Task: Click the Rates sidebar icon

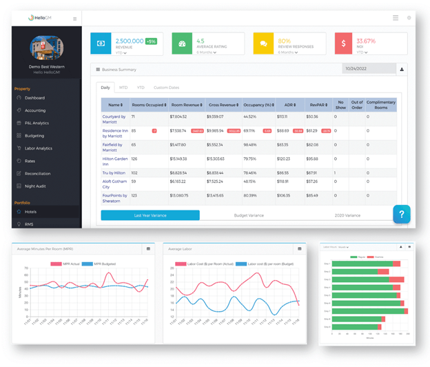Action: [19, 161]
